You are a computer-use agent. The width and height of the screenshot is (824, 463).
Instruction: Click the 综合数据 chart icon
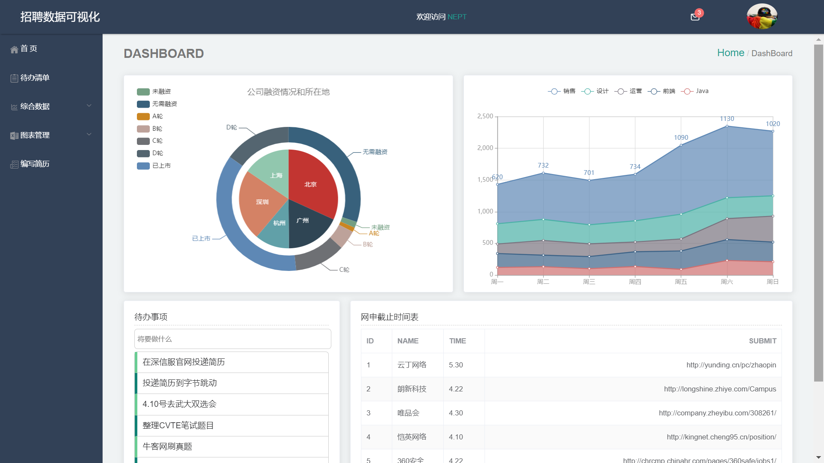click(x=14, y=106)
